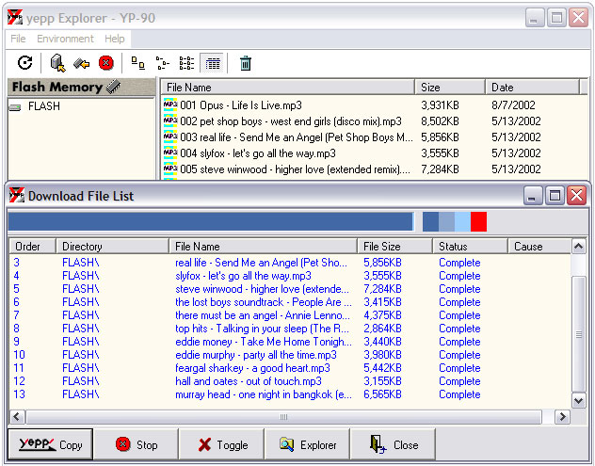
Task: Click the dark blue color legend swatch
Action: [x=430, y=221]
